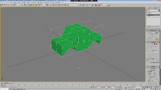Open the selection filter dropdown in toolbar
The image size is (161, 90).
(x=18, y=5)
